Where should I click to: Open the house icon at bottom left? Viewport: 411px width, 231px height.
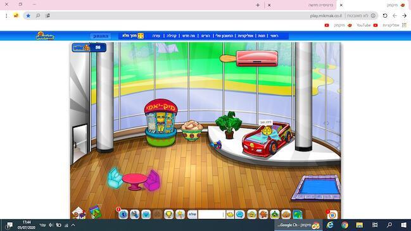click(x=79, y=213)
